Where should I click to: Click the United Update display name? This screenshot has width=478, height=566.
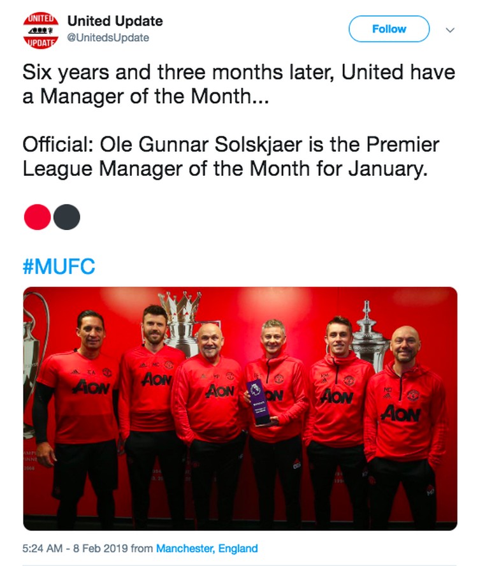(x=115, y=21)
